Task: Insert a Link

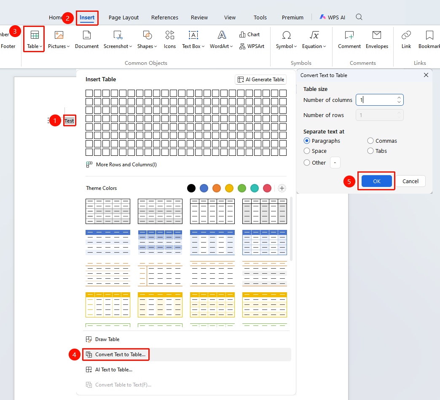Action: tap(406, 40)
